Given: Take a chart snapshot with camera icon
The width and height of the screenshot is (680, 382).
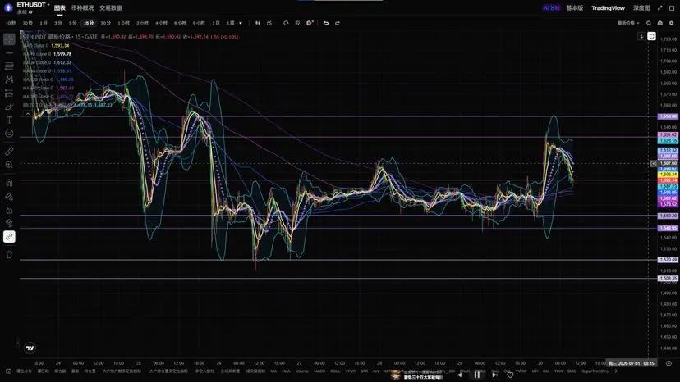Looking at the screenshot, I should click(x=660, y=23).
